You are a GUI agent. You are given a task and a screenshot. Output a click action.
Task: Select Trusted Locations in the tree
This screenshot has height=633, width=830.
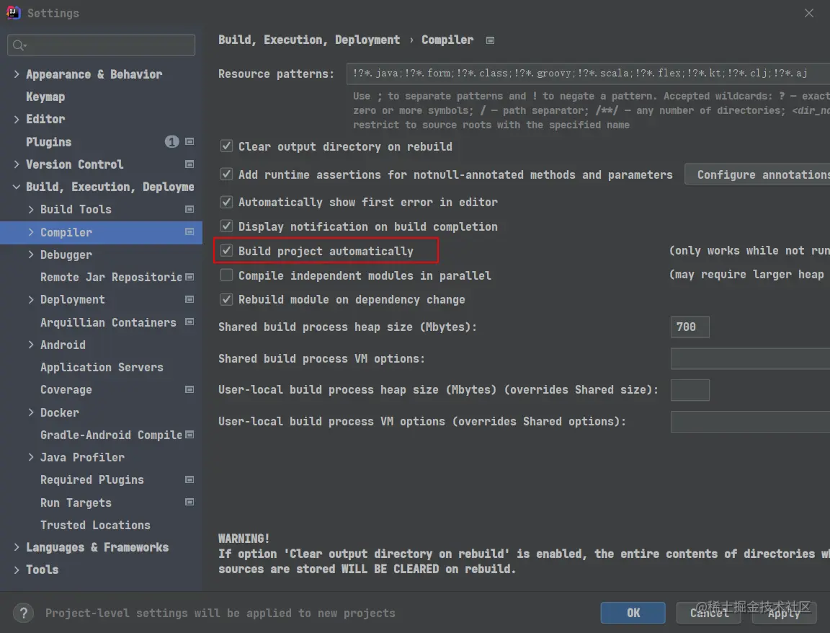pyautogui.click(x=95, y=525)
